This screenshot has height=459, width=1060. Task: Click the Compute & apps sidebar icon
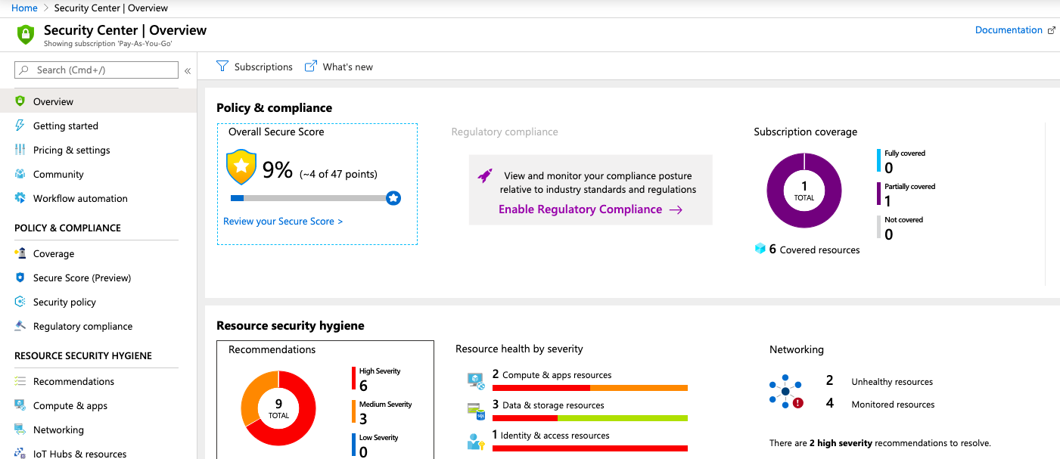tap(20, 405)
